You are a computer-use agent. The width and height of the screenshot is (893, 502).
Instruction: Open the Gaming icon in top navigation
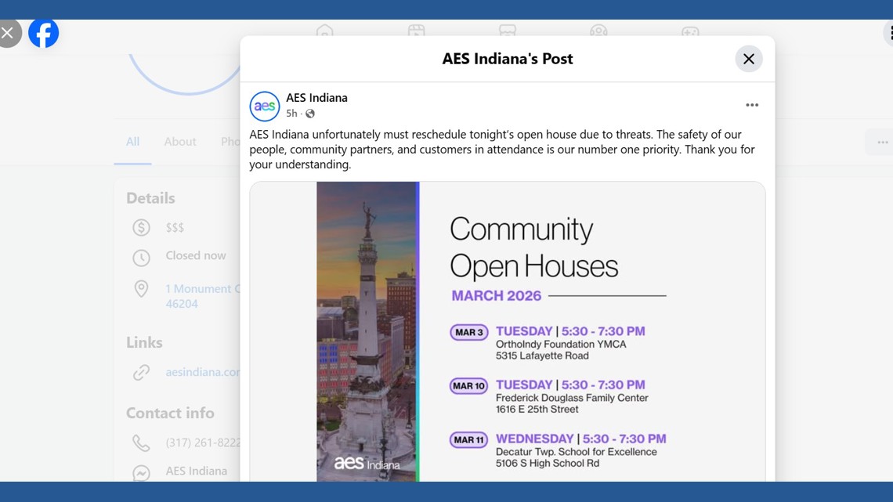[689, 31]
